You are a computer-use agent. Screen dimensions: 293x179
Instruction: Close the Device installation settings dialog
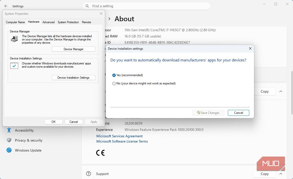coord(250,49)
